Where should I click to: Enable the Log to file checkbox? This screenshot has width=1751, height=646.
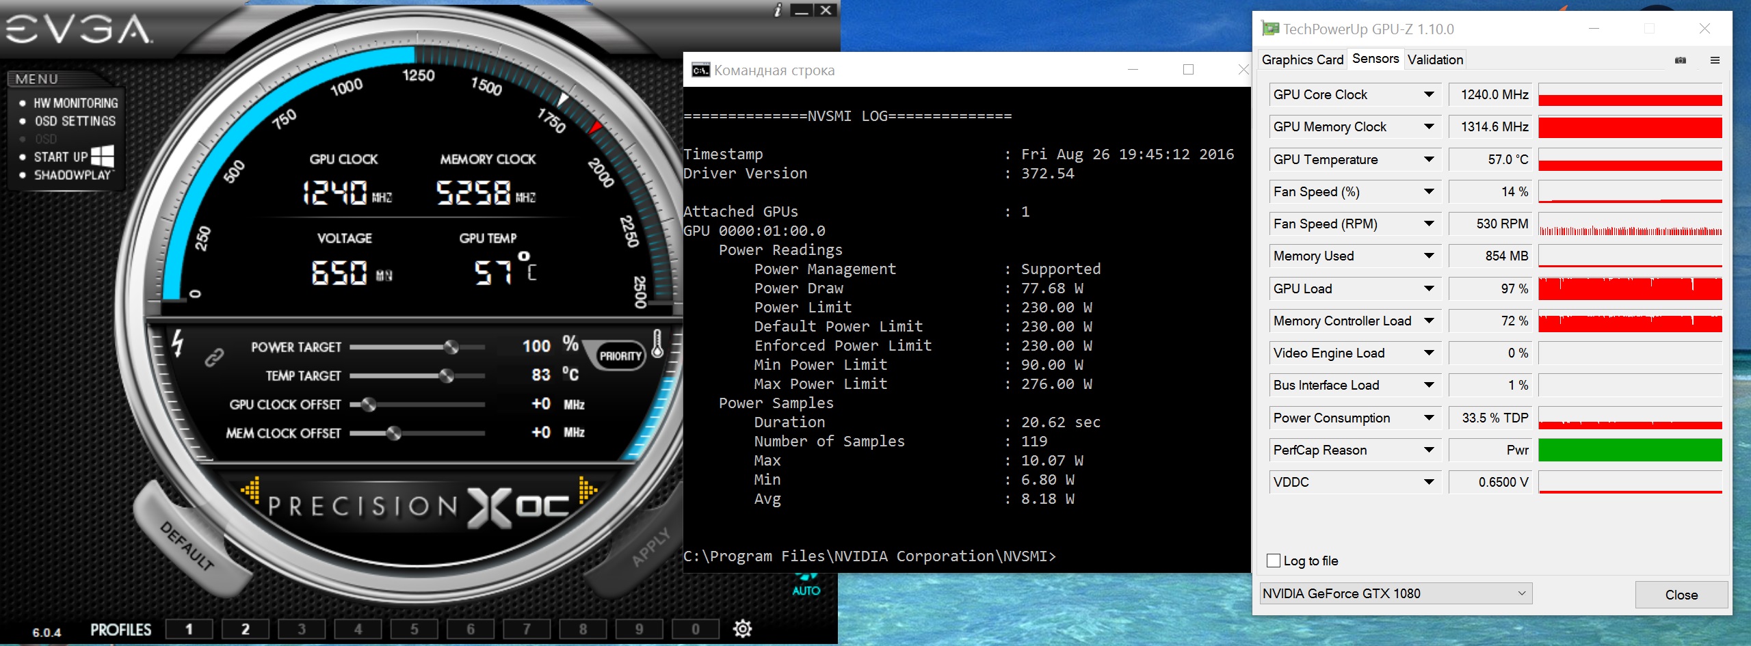coord(1274,561)
